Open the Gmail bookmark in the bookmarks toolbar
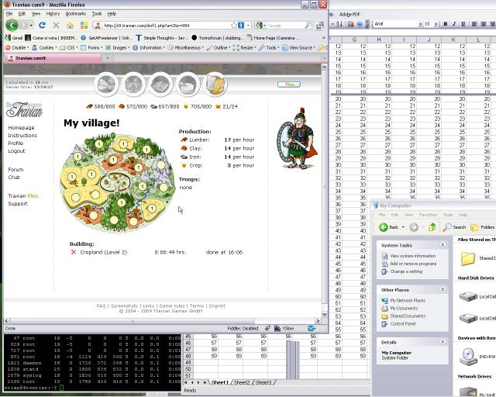The height and width of the screenshot is (397, 496). [x=14, y=38]
